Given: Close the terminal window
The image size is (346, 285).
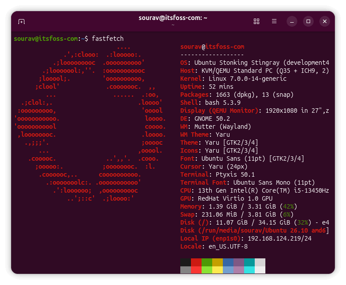Looking at the screenshot, I should 325,21.
